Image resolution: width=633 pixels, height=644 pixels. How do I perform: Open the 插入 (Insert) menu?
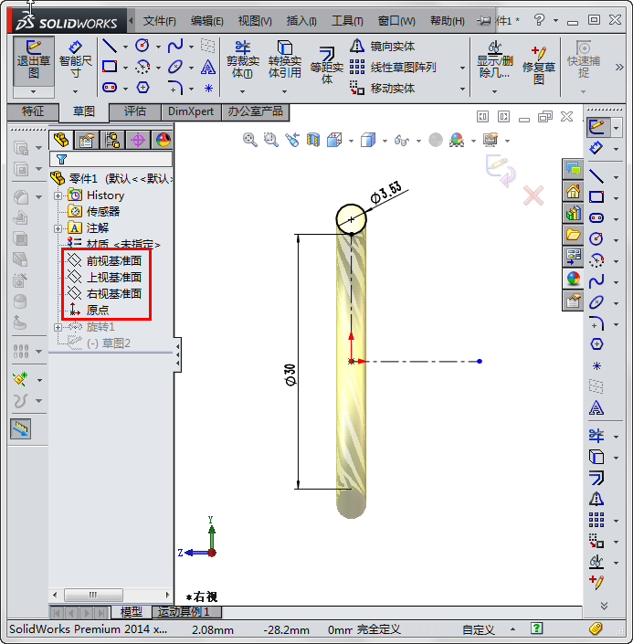(x=301, y=21)
